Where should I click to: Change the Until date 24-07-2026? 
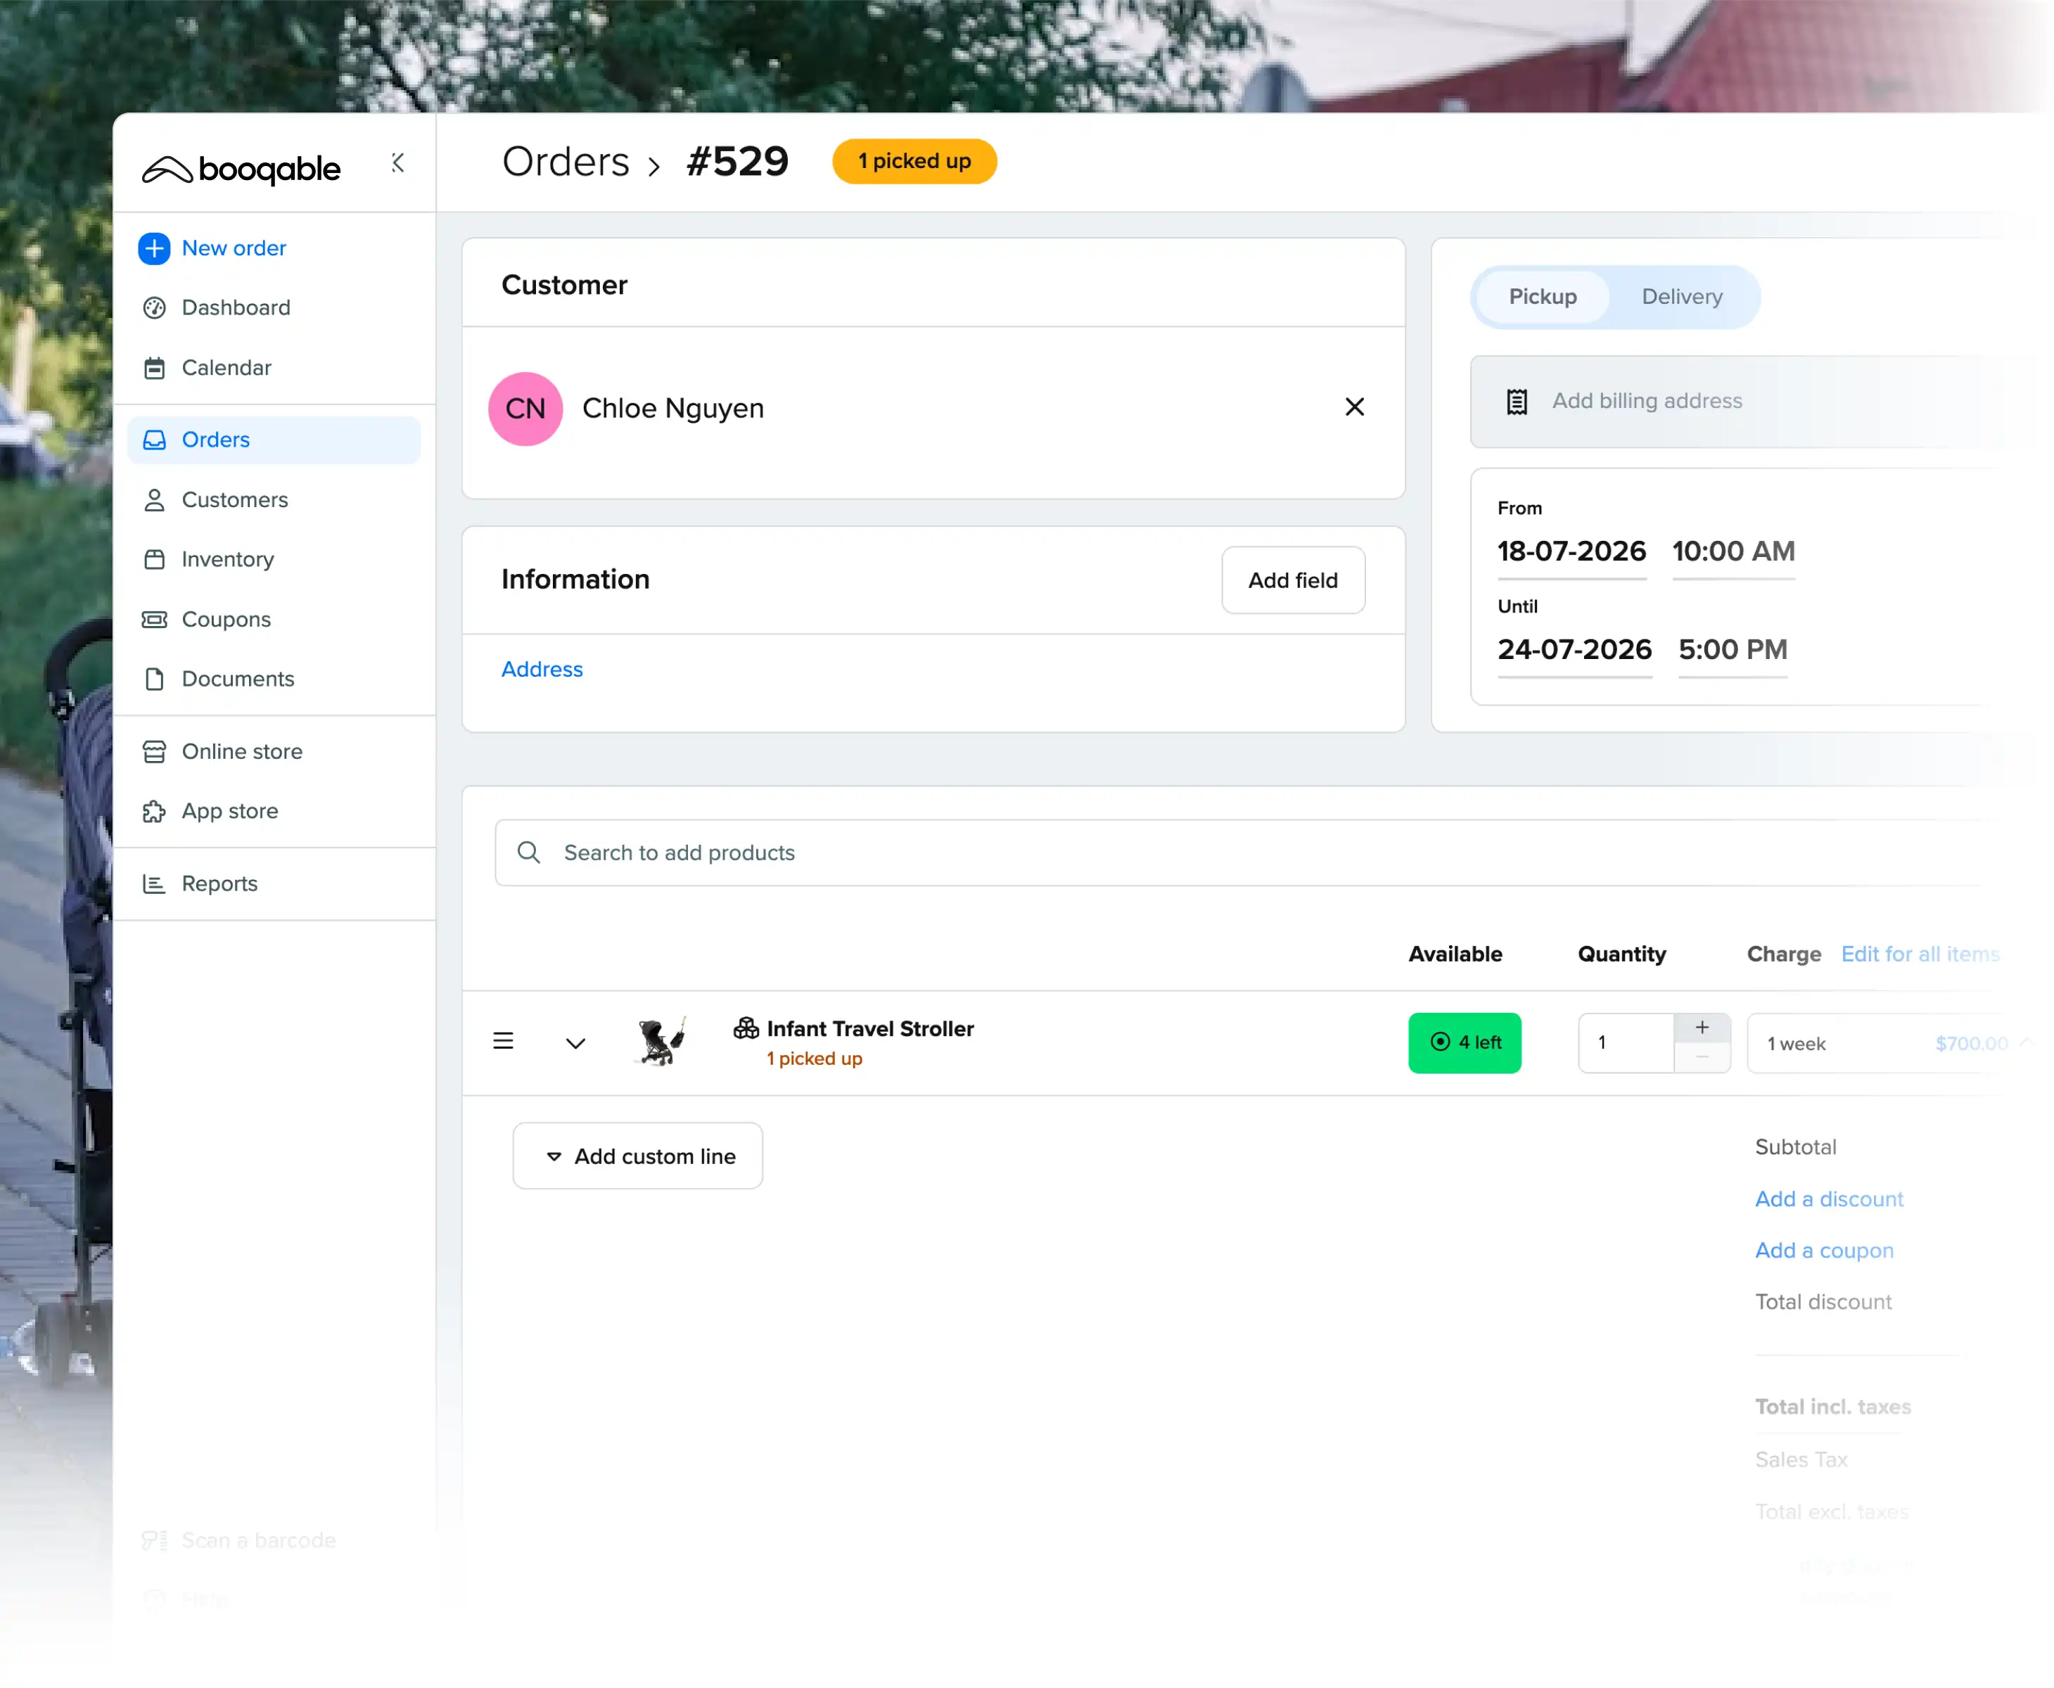[1574, 650]
